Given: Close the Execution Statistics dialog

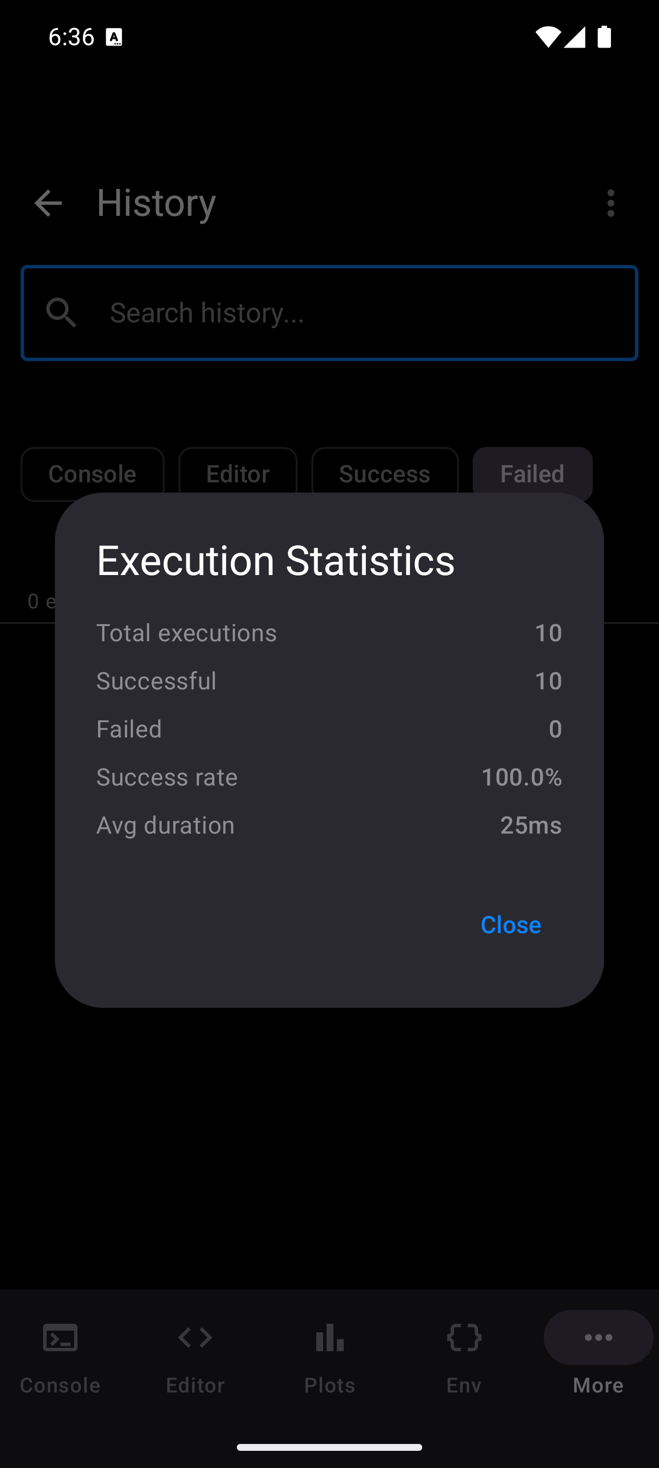Looking at the screenshot, I should point(511,924).
